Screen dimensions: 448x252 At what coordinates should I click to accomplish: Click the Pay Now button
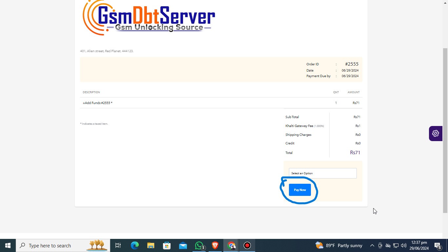click(x=300, y=190)
